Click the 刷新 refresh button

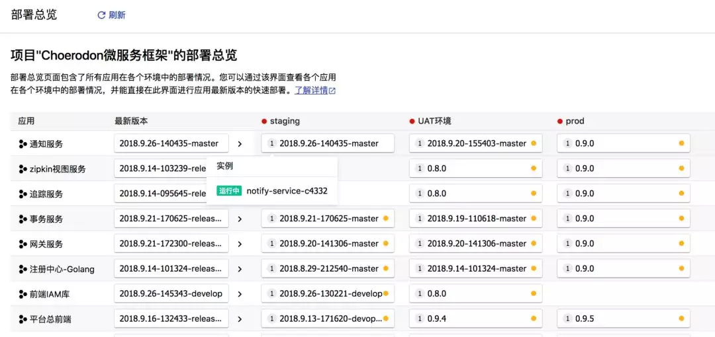[x=112, y=15]
